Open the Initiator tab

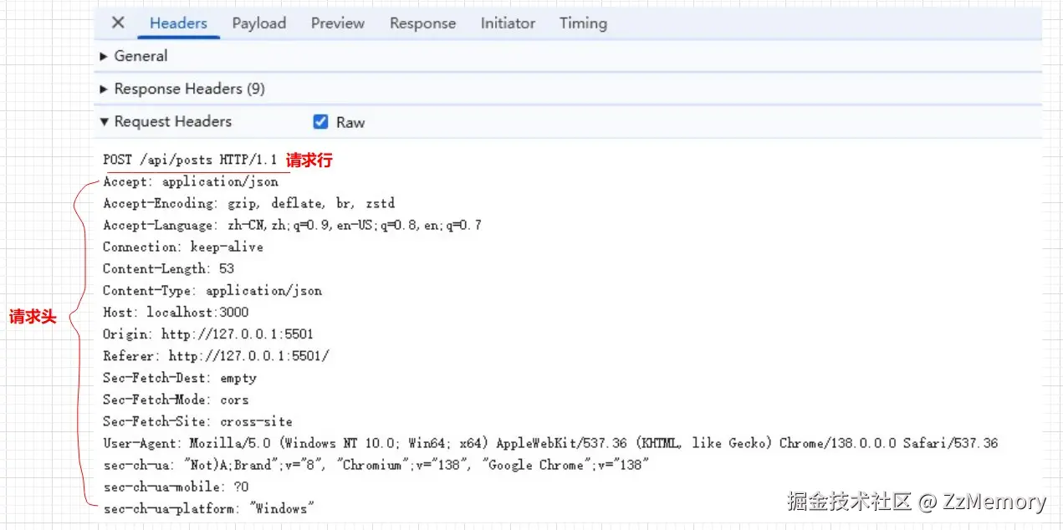click(508, 23)
